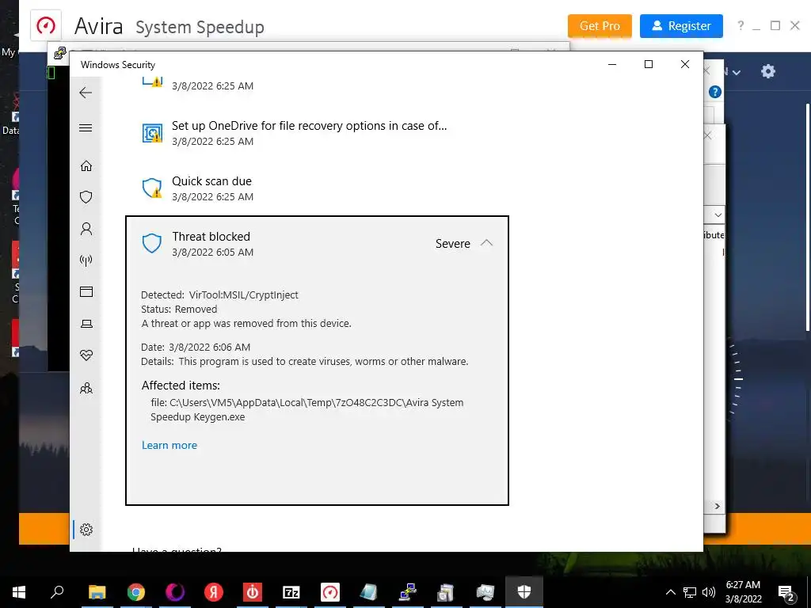The width and height of the screenshot is (811, 608).
Task: Open Family options people icon in the sidebar
Action: 86,388
